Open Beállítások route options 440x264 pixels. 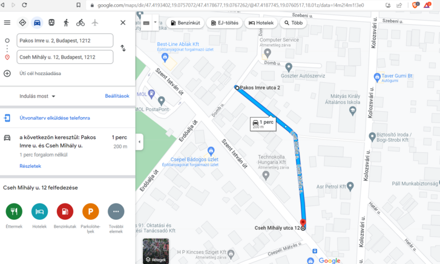click(117, 96)
